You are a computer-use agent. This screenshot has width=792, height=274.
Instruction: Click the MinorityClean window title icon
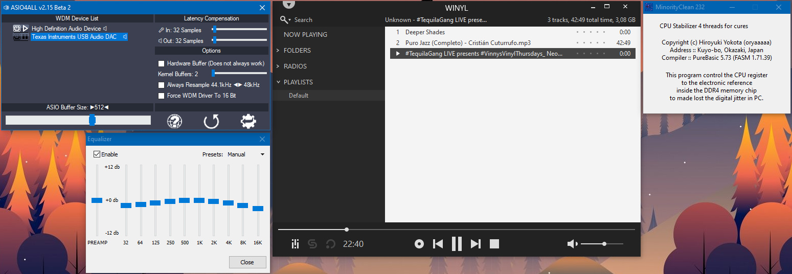(x=649, y=7)
